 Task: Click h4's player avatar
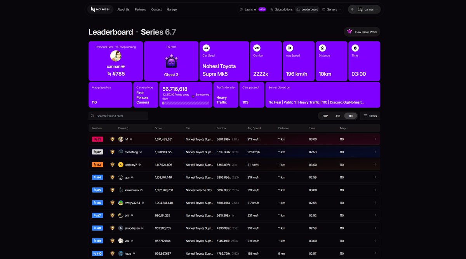pyautogui.click(x=121, y=139)
